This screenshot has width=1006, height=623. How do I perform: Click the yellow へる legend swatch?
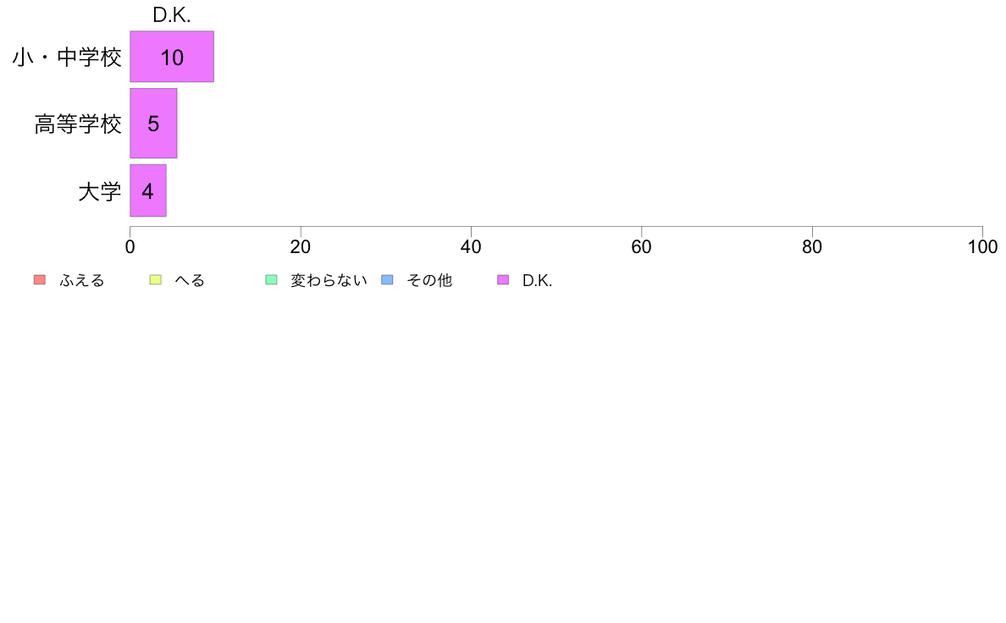pos(155,279)
